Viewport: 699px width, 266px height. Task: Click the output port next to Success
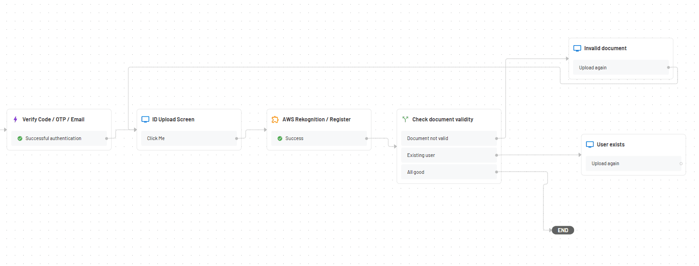click(x=366, y=138)
